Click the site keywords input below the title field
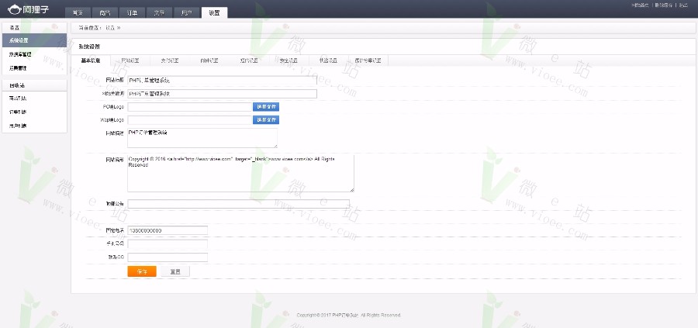The width and height of the screenshot is (698, 328). pyautogui.click(x=222, y=94)
